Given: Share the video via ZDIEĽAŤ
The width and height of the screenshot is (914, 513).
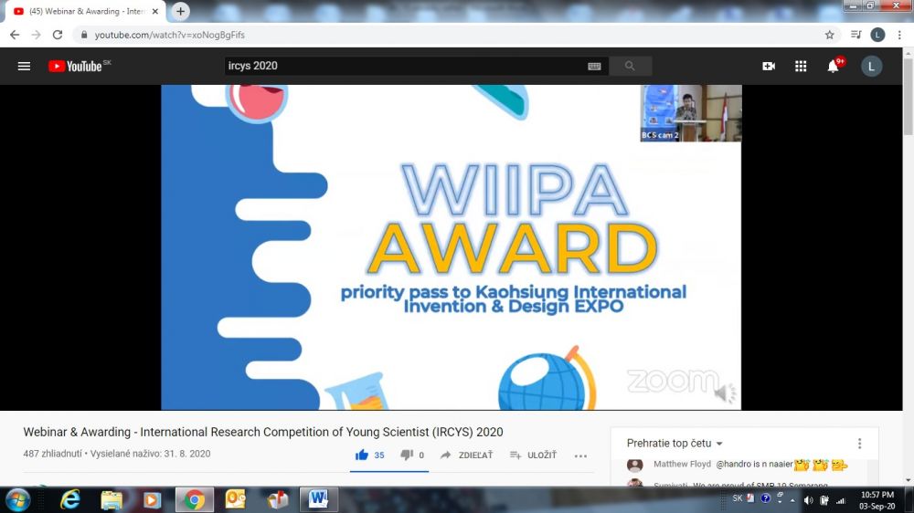Looking at the screenshot, I should click(x=466, y=455).
